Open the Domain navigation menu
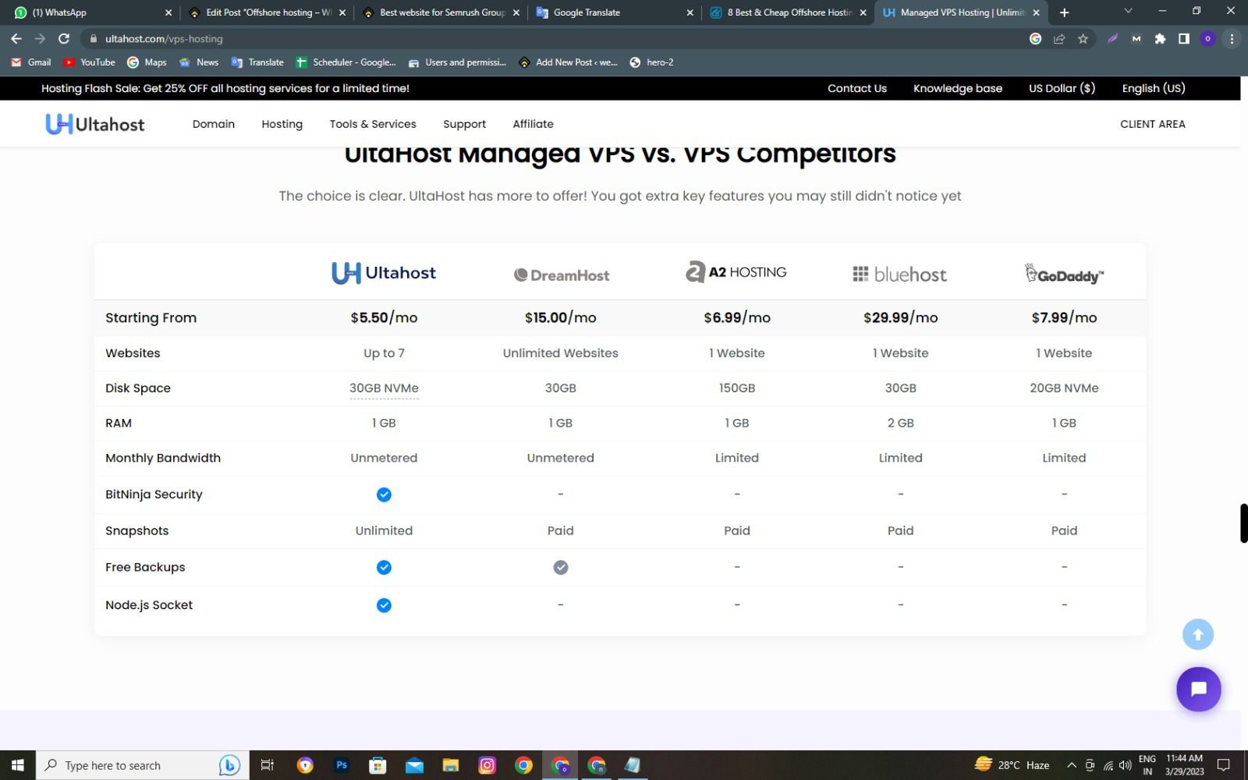 pyautogui.click(x=214, y=124)
